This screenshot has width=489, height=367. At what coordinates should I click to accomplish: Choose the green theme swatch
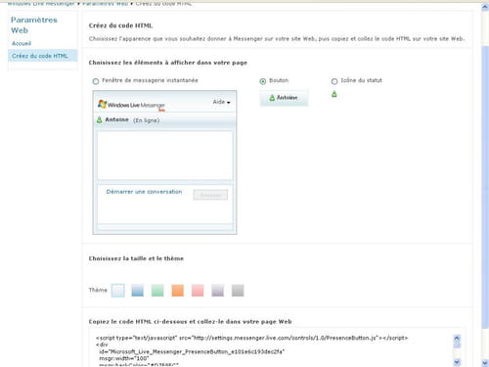point(157,291)
